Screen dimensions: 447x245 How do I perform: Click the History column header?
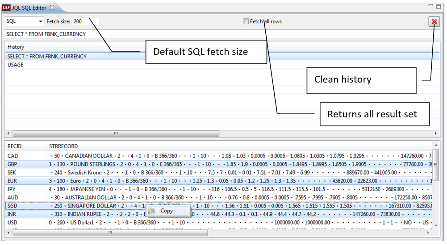16,47
